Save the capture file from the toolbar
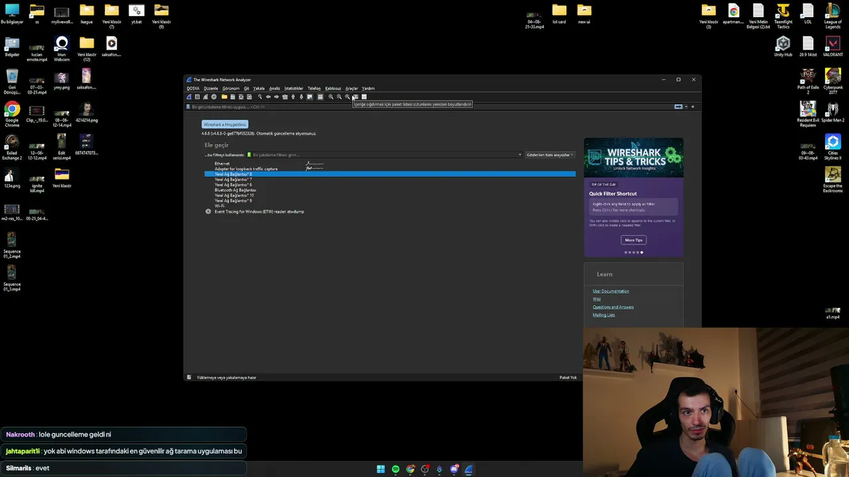 (x=233, y=97)
